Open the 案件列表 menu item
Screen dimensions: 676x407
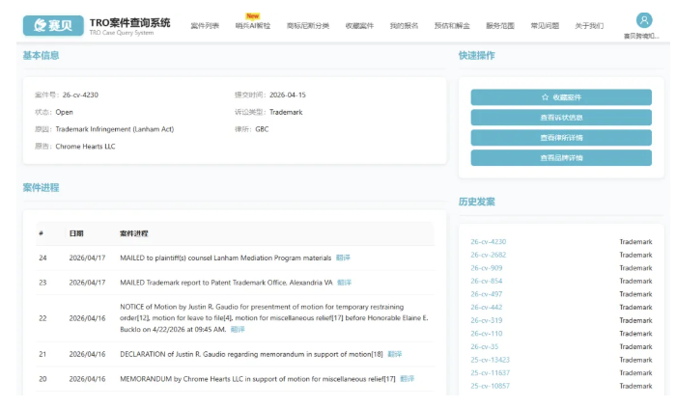tap(205, 26)
